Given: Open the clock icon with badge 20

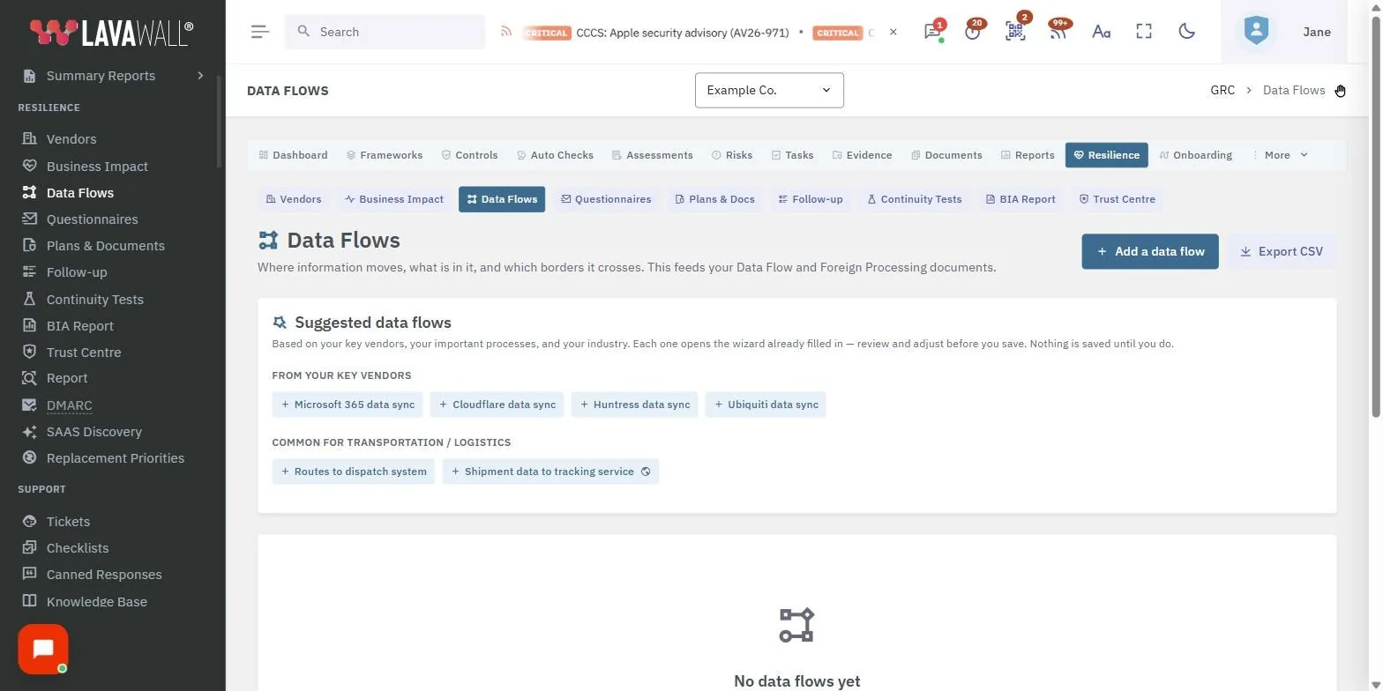Looking at the screenshot, I should click(973, 32).
